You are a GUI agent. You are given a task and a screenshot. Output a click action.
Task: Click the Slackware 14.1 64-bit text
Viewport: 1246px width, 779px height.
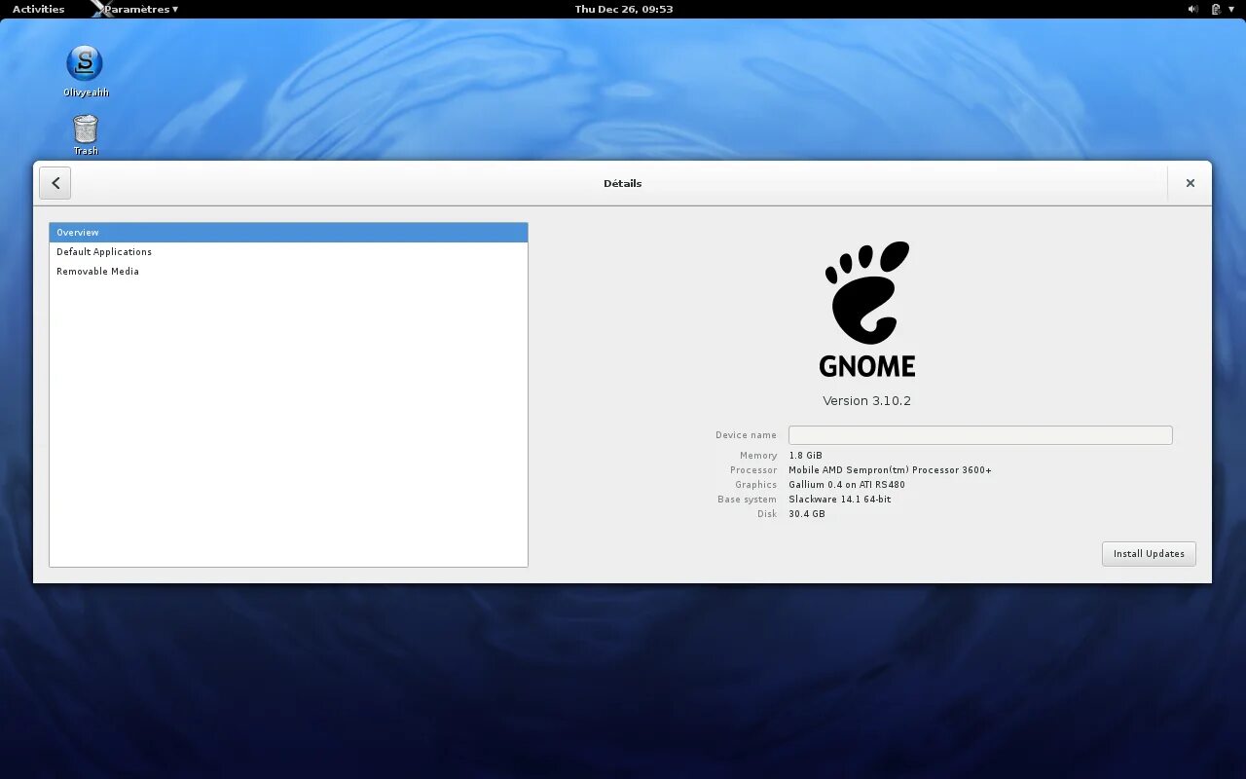click(x=839, y=500)
